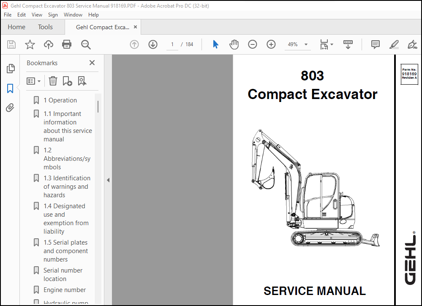422x306 pixels.
Task: Open bookmark '1.4 Designated use and exemption from liability'
Action: pyautogui.click(x=66, y=219)
